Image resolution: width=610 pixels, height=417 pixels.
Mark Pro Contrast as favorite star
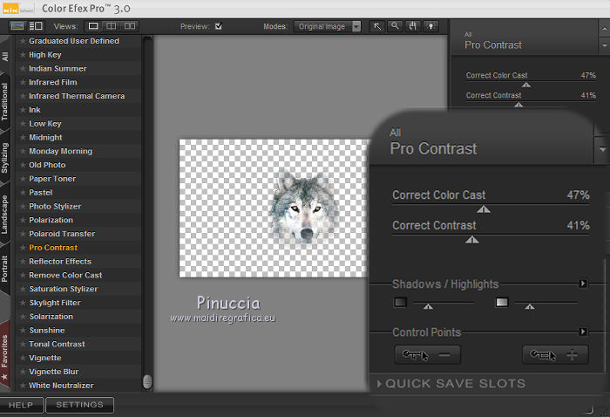pos(23,248)
